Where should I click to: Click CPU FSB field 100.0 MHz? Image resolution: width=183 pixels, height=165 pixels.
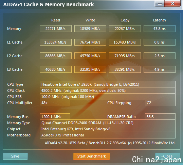[108, 97]
